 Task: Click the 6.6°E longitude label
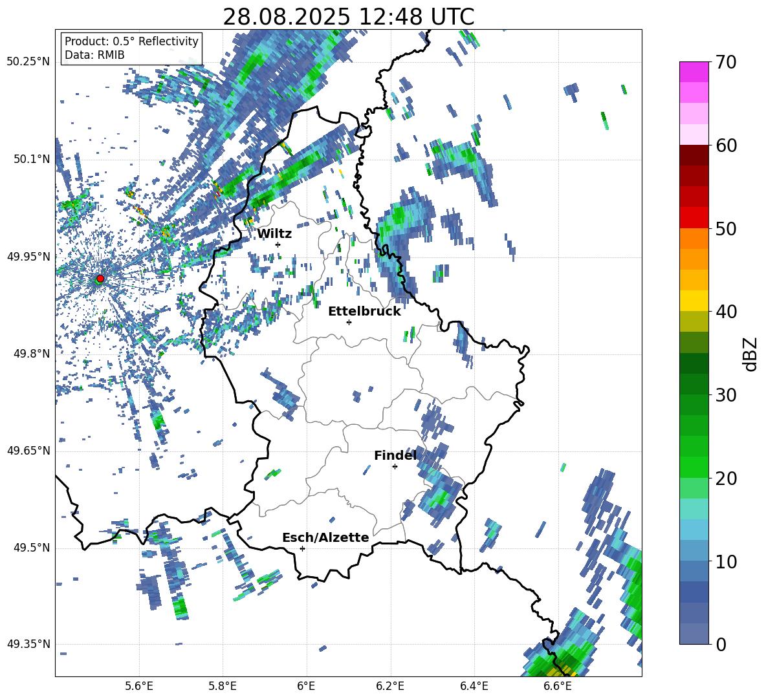(558, 687)
